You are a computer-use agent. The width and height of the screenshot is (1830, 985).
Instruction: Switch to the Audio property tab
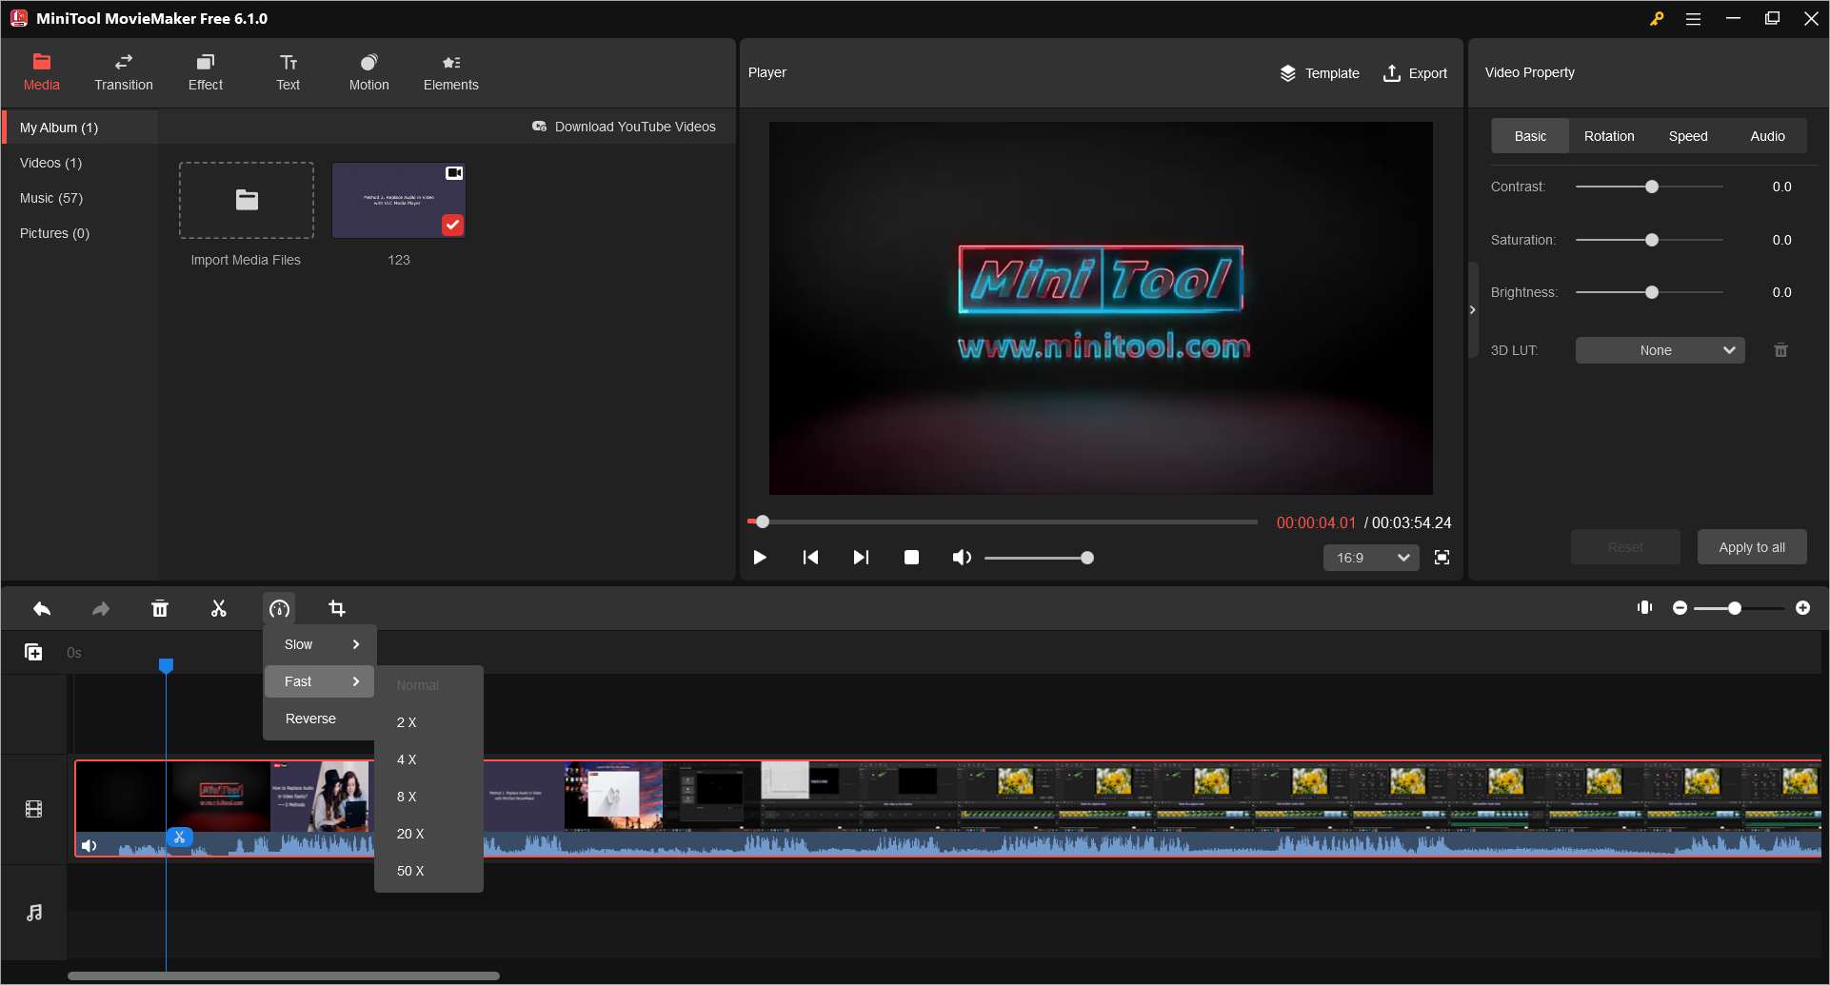[1767, 136]
